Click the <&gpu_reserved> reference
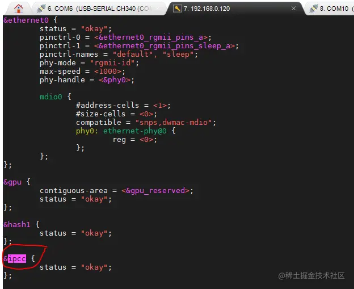 155,191
